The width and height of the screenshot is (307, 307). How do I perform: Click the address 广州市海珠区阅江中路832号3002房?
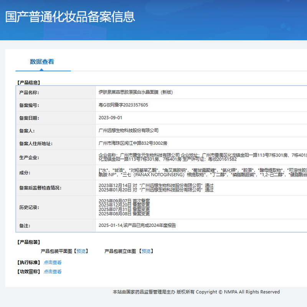pos(133,144)
